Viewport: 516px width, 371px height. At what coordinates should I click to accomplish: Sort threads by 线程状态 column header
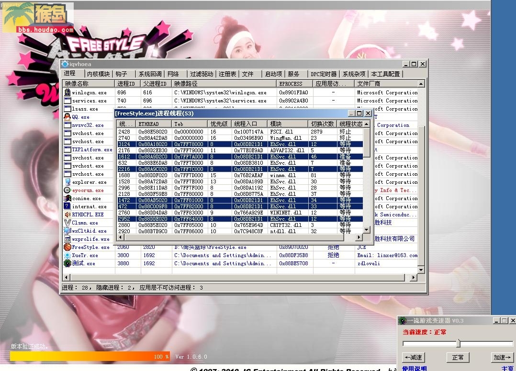point(350,124)
